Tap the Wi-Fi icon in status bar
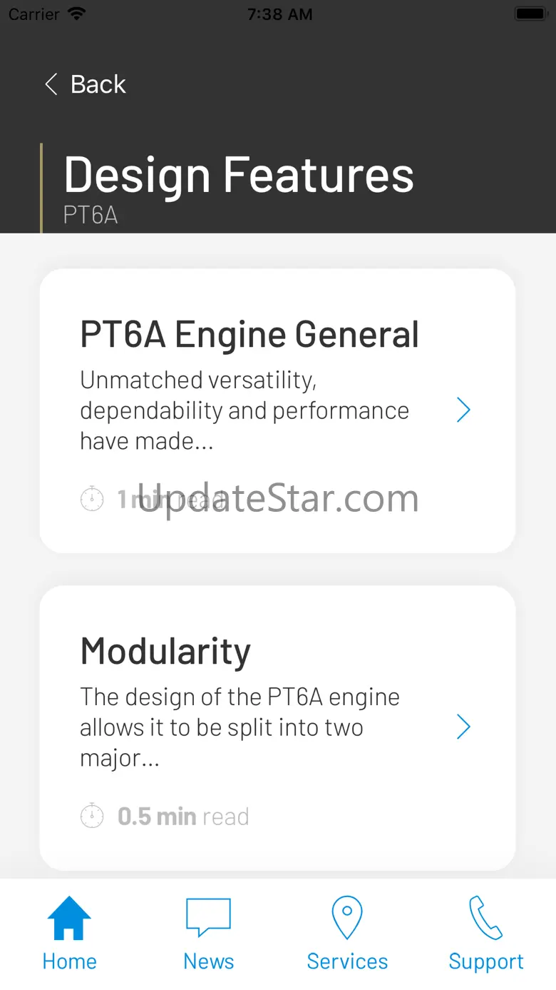This screenshot has height=990, width=556. point(76,14)
